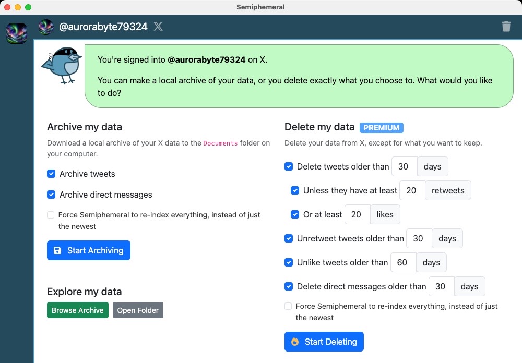522x363 pixels.
Task: Uncheck Unlike tweets older than option
Action: [289, 262]
